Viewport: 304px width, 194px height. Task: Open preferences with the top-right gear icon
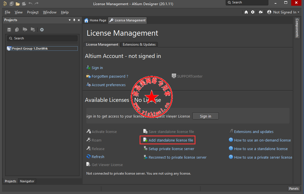[x=253, y=12]
